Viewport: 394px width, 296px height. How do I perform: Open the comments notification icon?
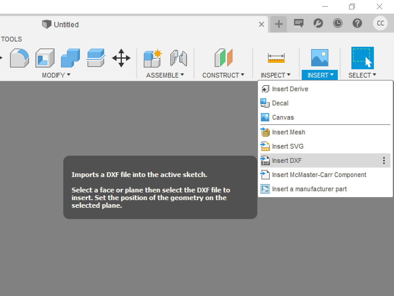299,23
